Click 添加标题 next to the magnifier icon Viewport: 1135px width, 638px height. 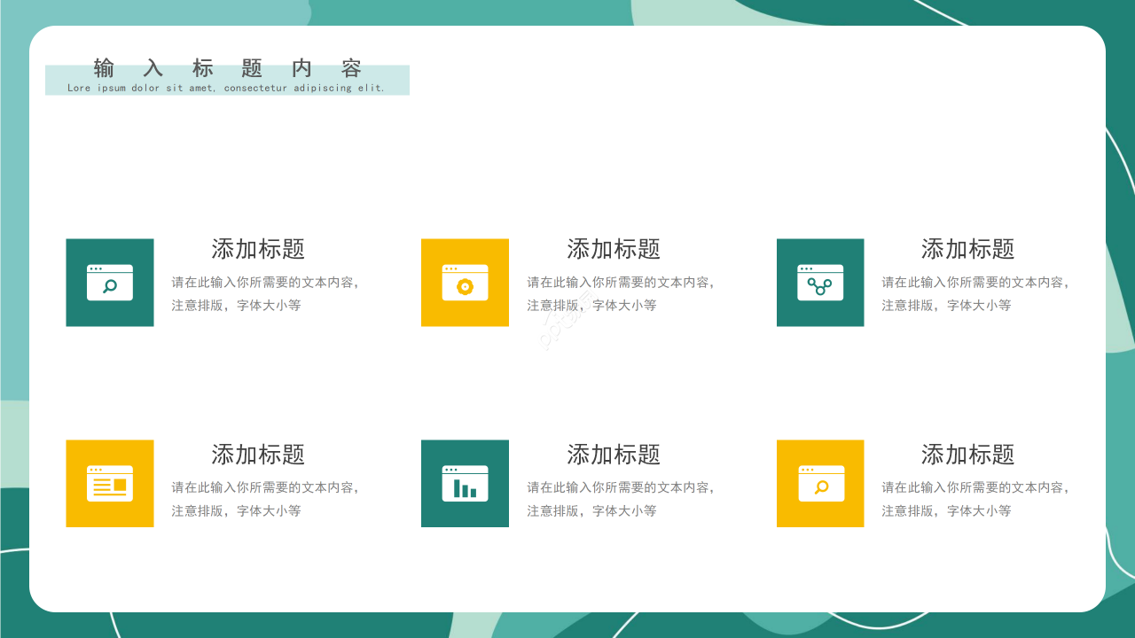(257, 250)
